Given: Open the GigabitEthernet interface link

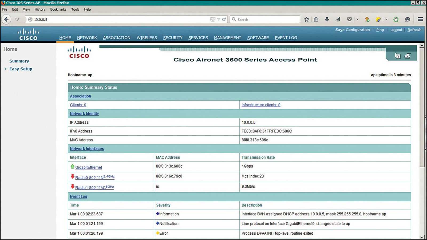Looking at the screenshot, I should tap(89, 167).
